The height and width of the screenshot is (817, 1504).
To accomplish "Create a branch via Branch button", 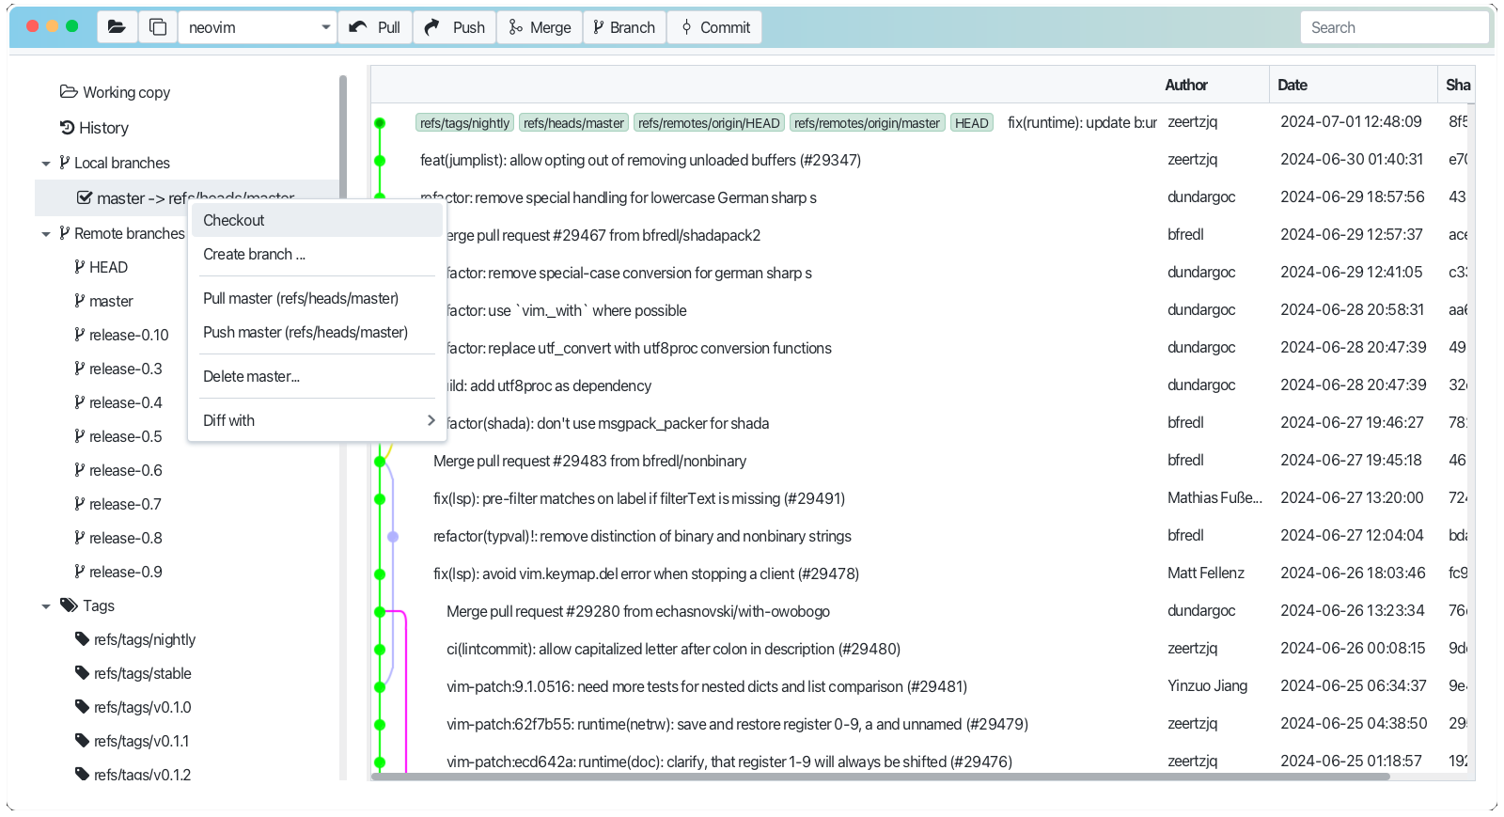I will coord(624,27).
